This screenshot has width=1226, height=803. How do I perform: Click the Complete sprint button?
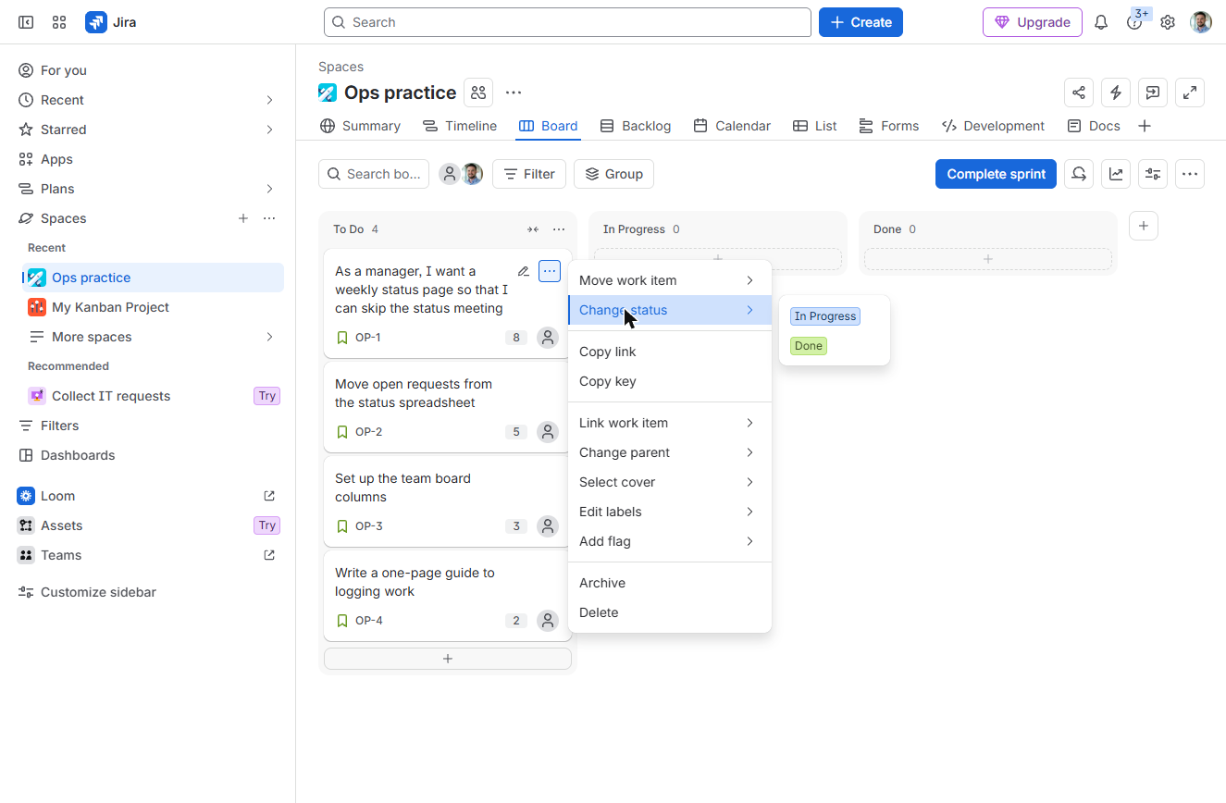point(996,174)
